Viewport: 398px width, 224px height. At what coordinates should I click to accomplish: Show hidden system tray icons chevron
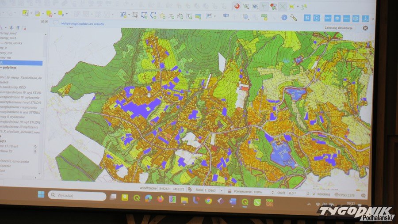click(x=309, y=204)
